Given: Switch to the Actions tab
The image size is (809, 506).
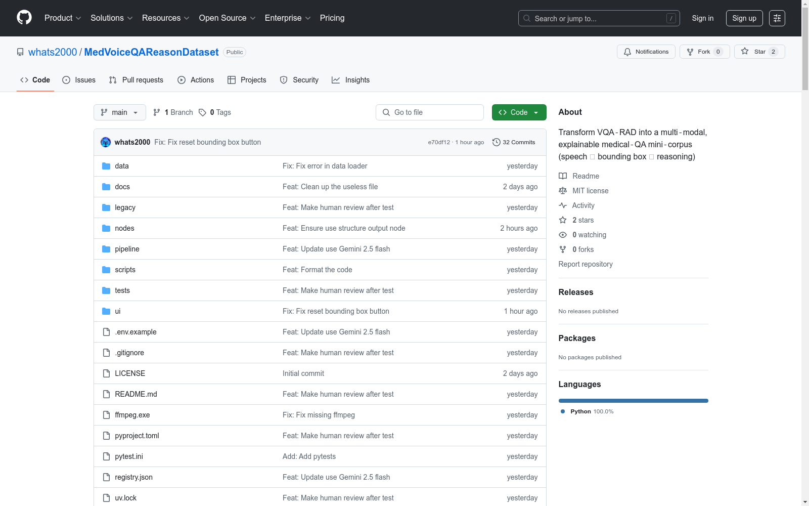Looking at the screenshot, I should [196, 80].
